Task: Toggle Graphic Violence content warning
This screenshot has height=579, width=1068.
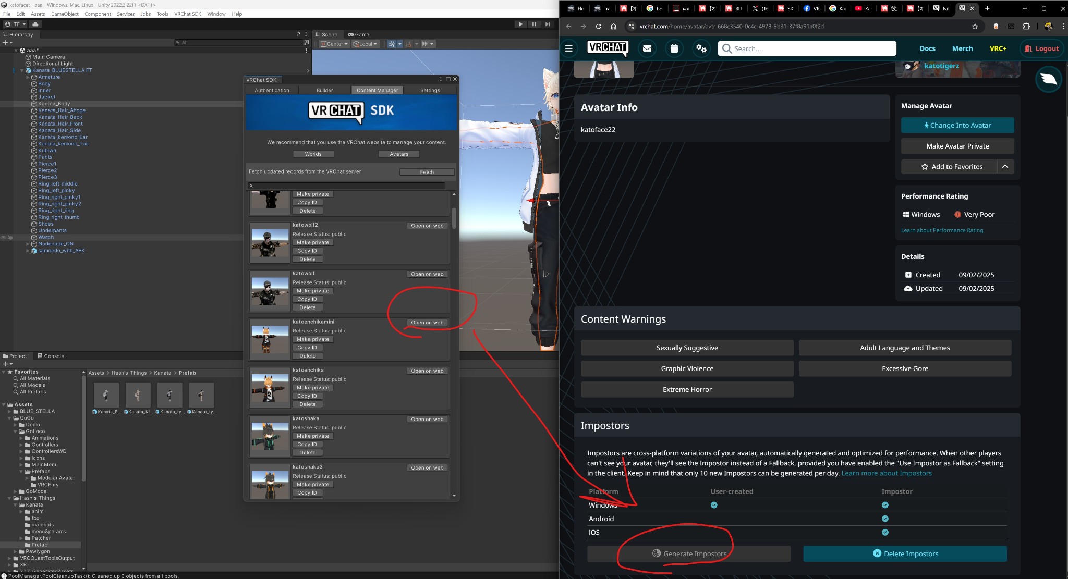Action: tap(687, 368)
